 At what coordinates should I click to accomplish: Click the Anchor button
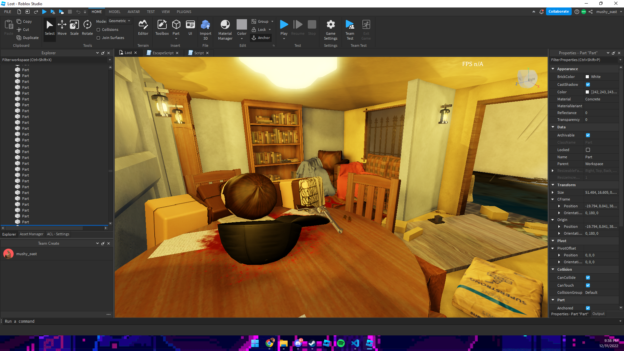click(x=261, y=38)
